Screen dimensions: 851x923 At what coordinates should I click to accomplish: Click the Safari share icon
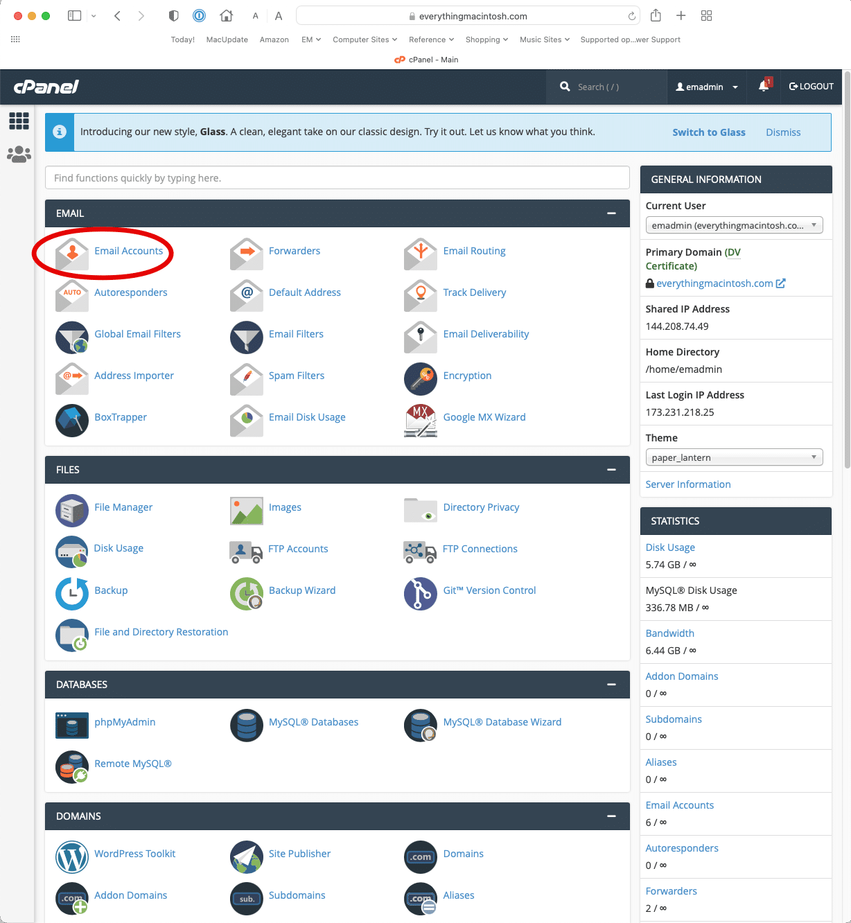(656, 15)
